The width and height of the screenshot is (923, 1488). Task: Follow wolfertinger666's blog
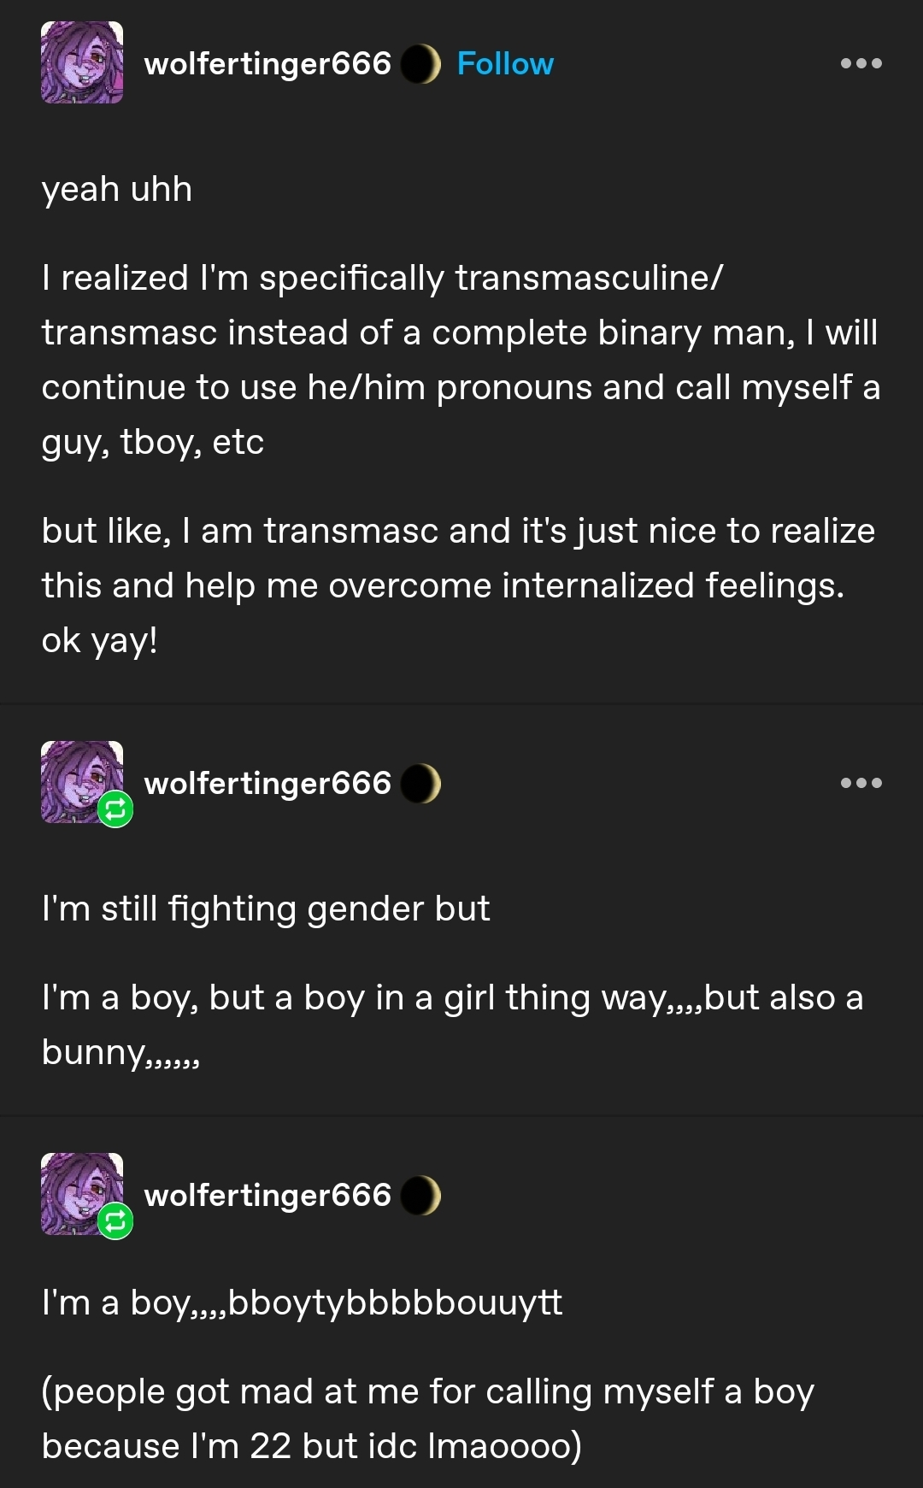[x=505, y=64]
